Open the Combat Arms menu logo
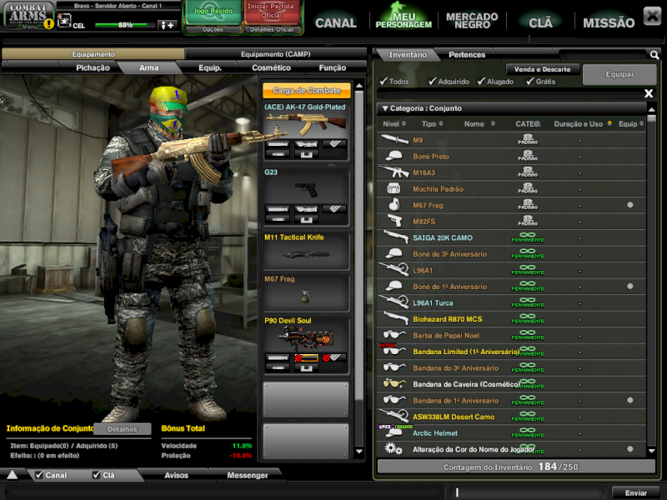The height and width of the screenshot is (500, 667). (28, 15)
